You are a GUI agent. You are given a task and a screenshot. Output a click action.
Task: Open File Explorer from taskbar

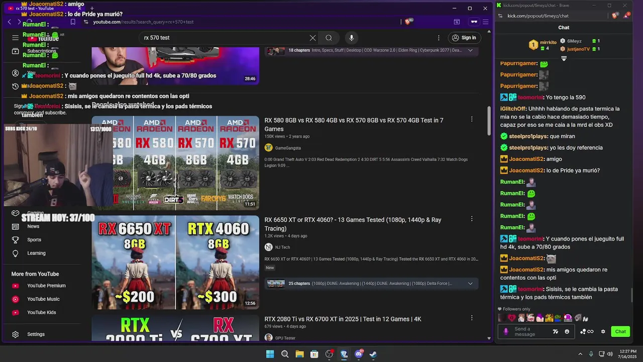(299, 354)
